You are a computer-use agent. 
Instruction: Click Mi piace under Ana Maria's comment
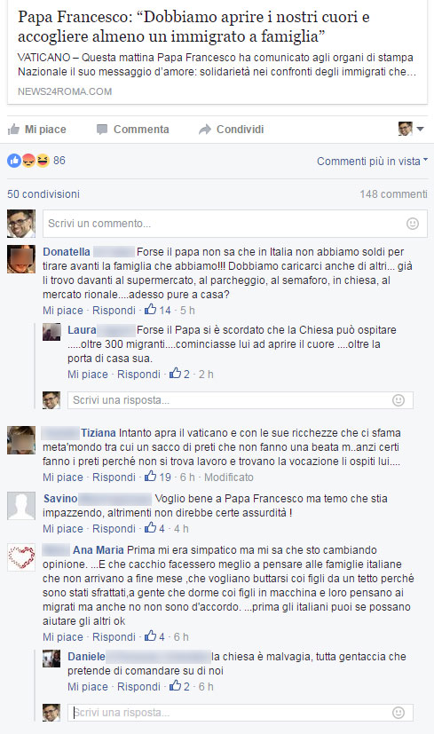(x=63, y=636)
